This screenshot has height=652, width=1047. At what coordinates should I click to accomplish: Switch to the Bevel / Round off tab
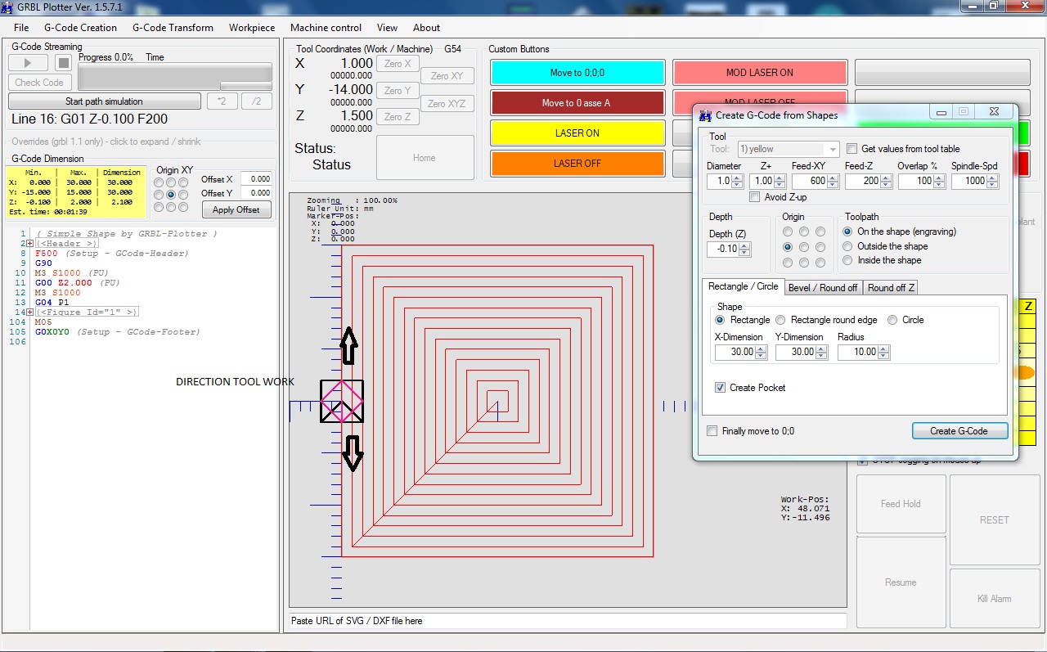(822, 288)
